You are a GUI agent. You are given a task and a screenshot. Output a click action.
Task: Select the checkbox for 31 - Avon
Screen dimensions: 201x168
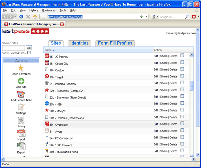[x=182, y=130]
